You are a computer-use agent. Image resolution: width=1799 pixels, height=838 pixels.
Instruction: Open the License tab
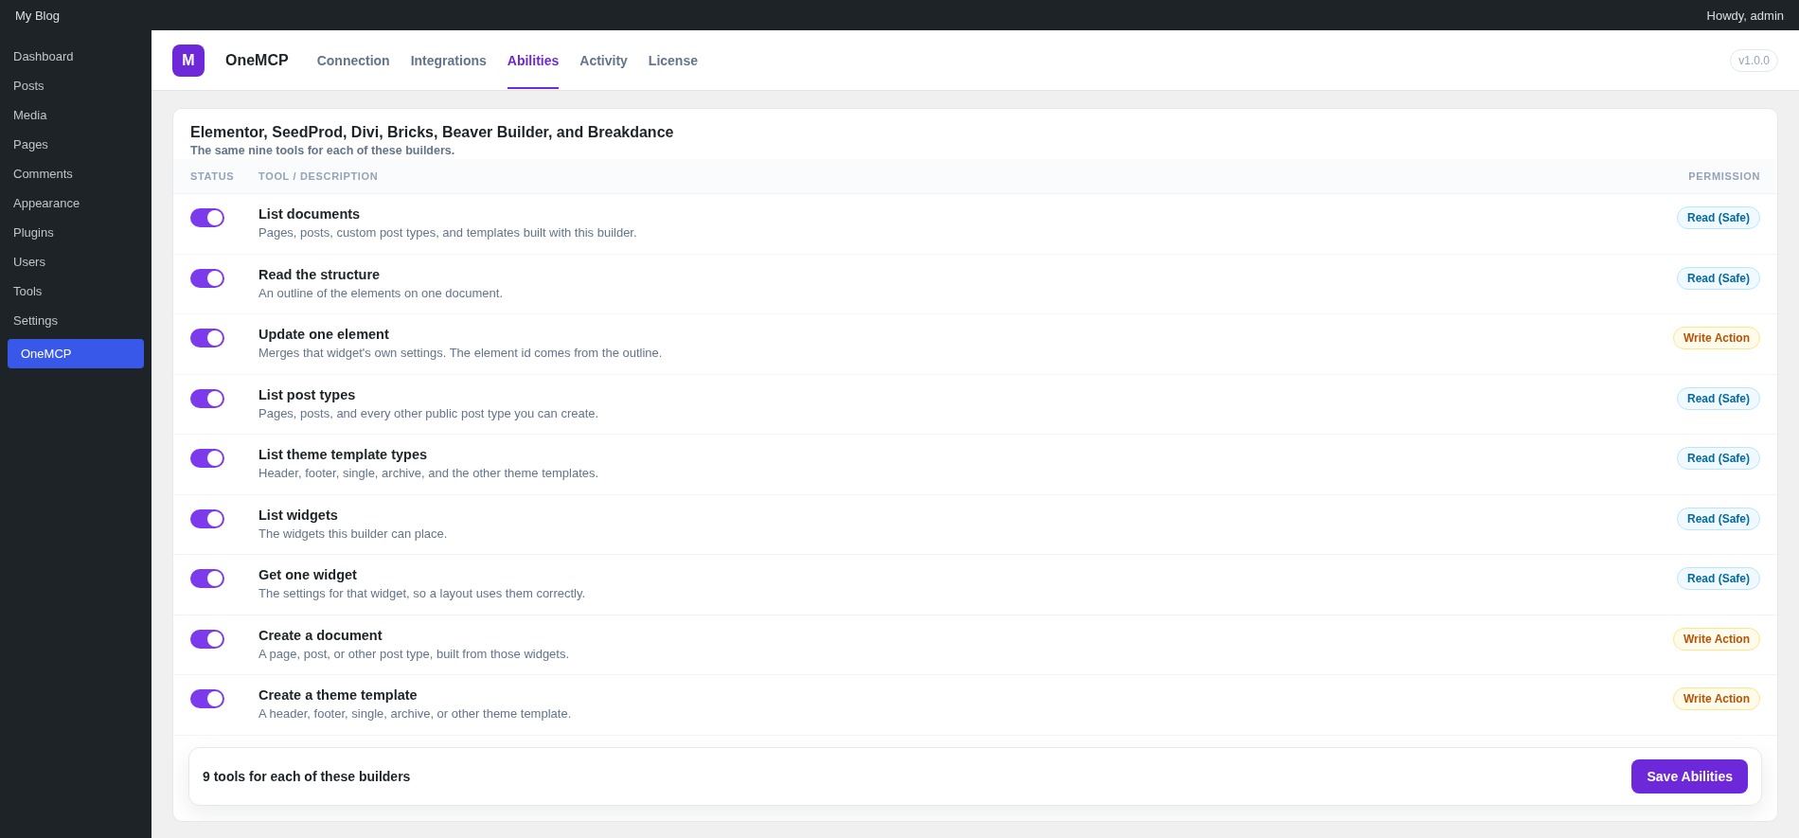click(x=673, y=61)
